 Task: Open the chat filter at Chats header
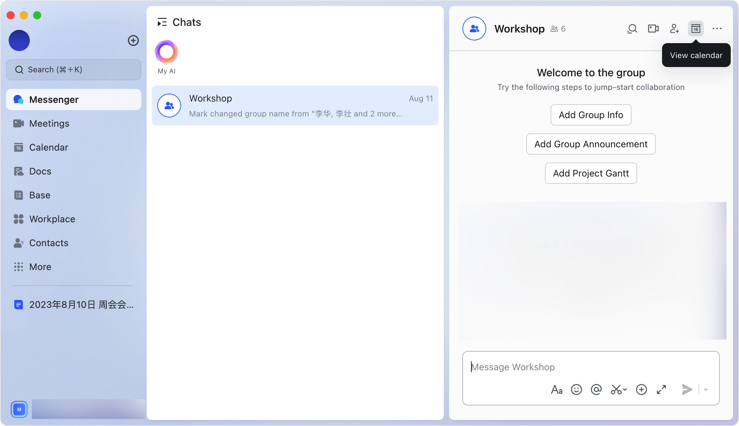(x=162, y=22)
